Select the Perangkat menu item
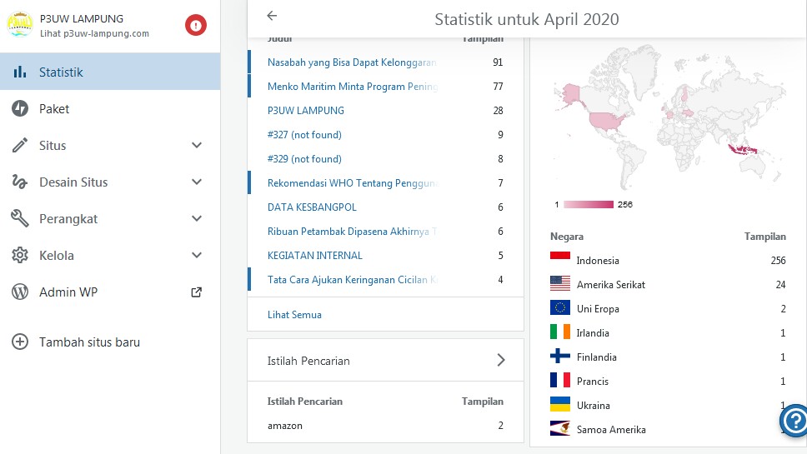This screenshot has height=454, width=807. tap(110, 218)
